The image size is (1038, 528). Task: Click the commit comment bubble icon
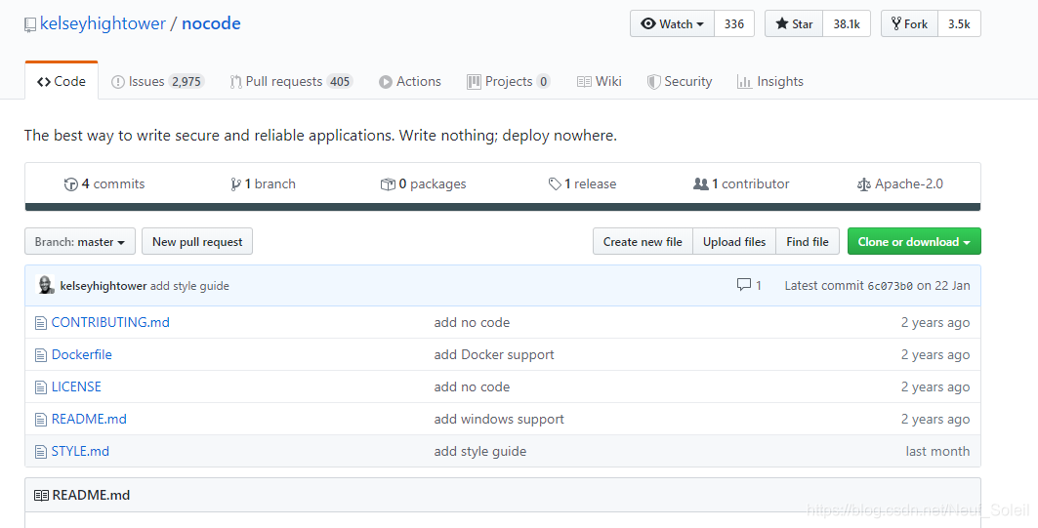click(x=744, y=285)
